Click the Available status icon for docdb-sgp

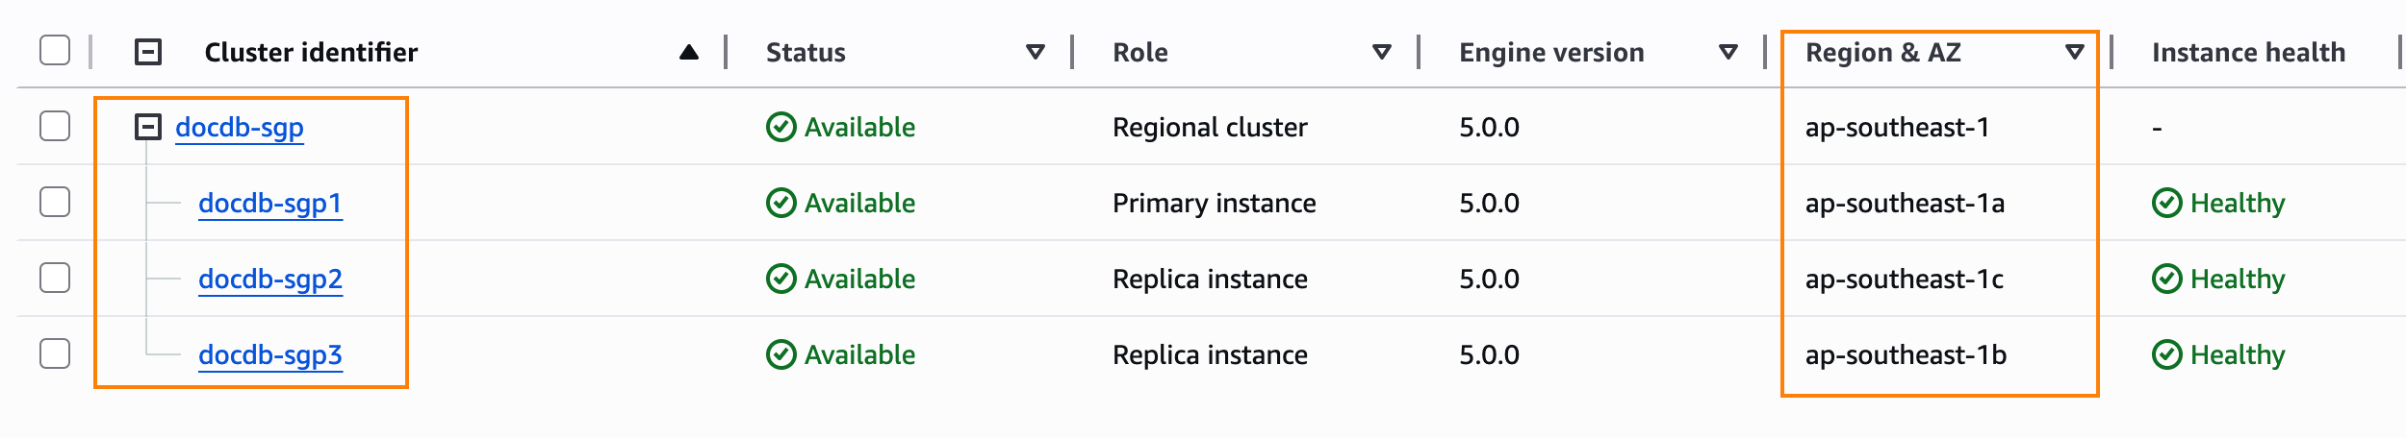click(781, 127)
